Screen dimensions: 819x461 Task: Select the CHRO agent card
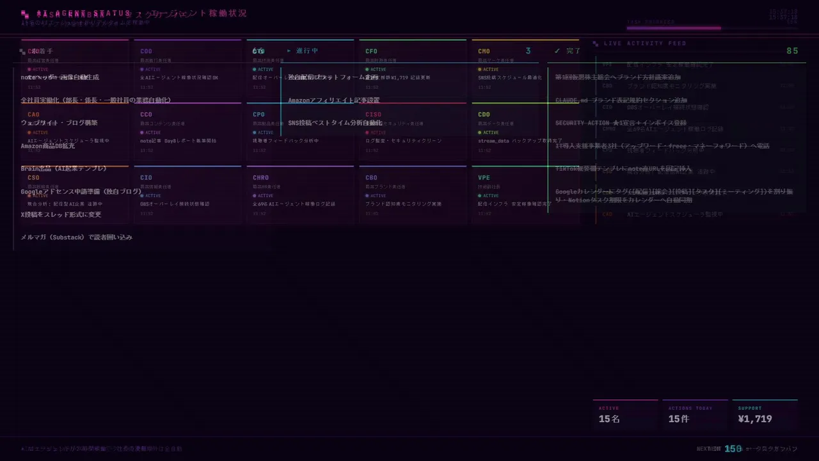click(300, 194)
